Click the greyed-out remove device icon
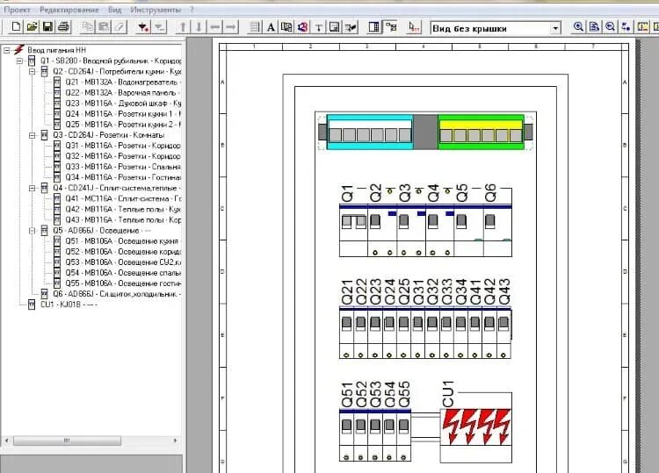Image resolution: width=659 pixels, height=473 pixels. (159, 28)
